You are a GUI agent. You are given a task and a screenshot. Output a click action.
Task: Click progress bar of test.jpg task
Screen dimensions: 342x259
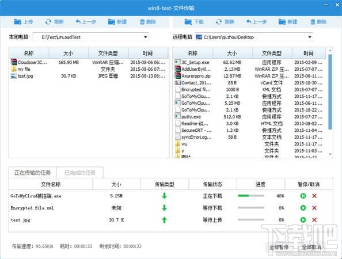pyautogui.click(x=251, y=220)
